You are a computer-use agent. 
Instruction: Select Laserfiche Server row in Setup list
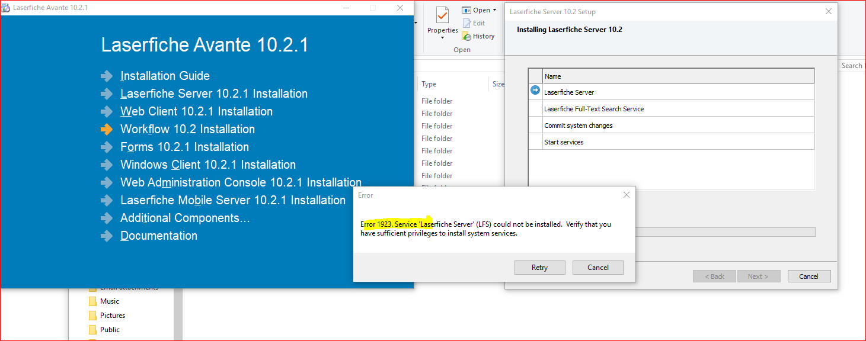671,92
